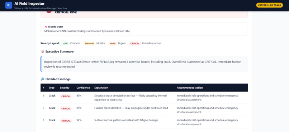Click the 92% confidence value

tap(79, 120)
